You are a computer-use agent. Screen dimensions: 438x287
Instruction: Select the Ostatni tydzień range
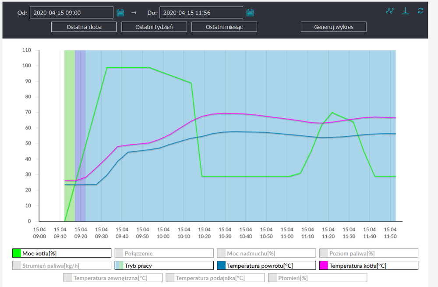point(154,27)
